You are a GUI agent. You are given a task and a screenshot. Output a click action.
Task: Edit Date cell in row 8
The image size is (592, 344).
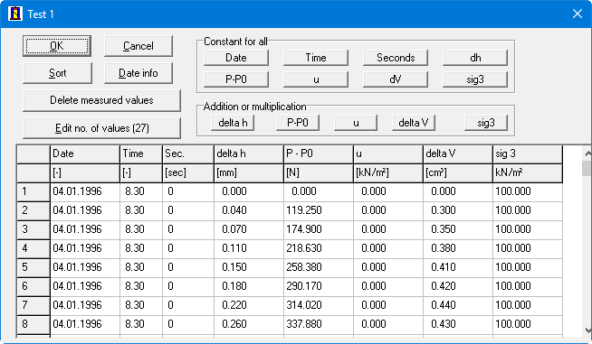85,324
